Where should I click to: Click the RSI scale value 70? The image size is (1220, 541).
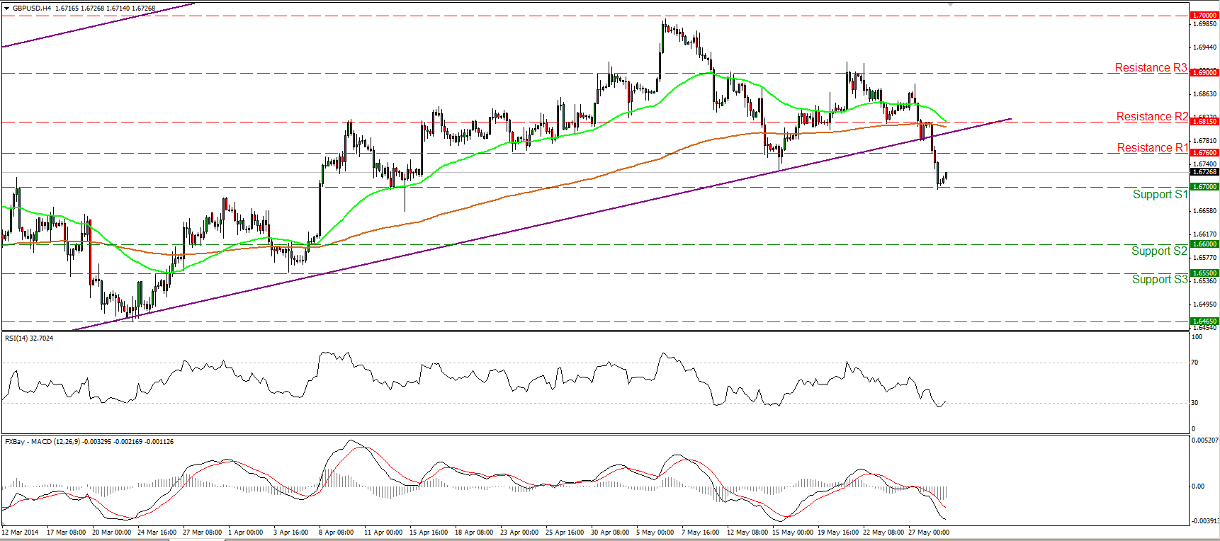click(x=1195, y=363)
